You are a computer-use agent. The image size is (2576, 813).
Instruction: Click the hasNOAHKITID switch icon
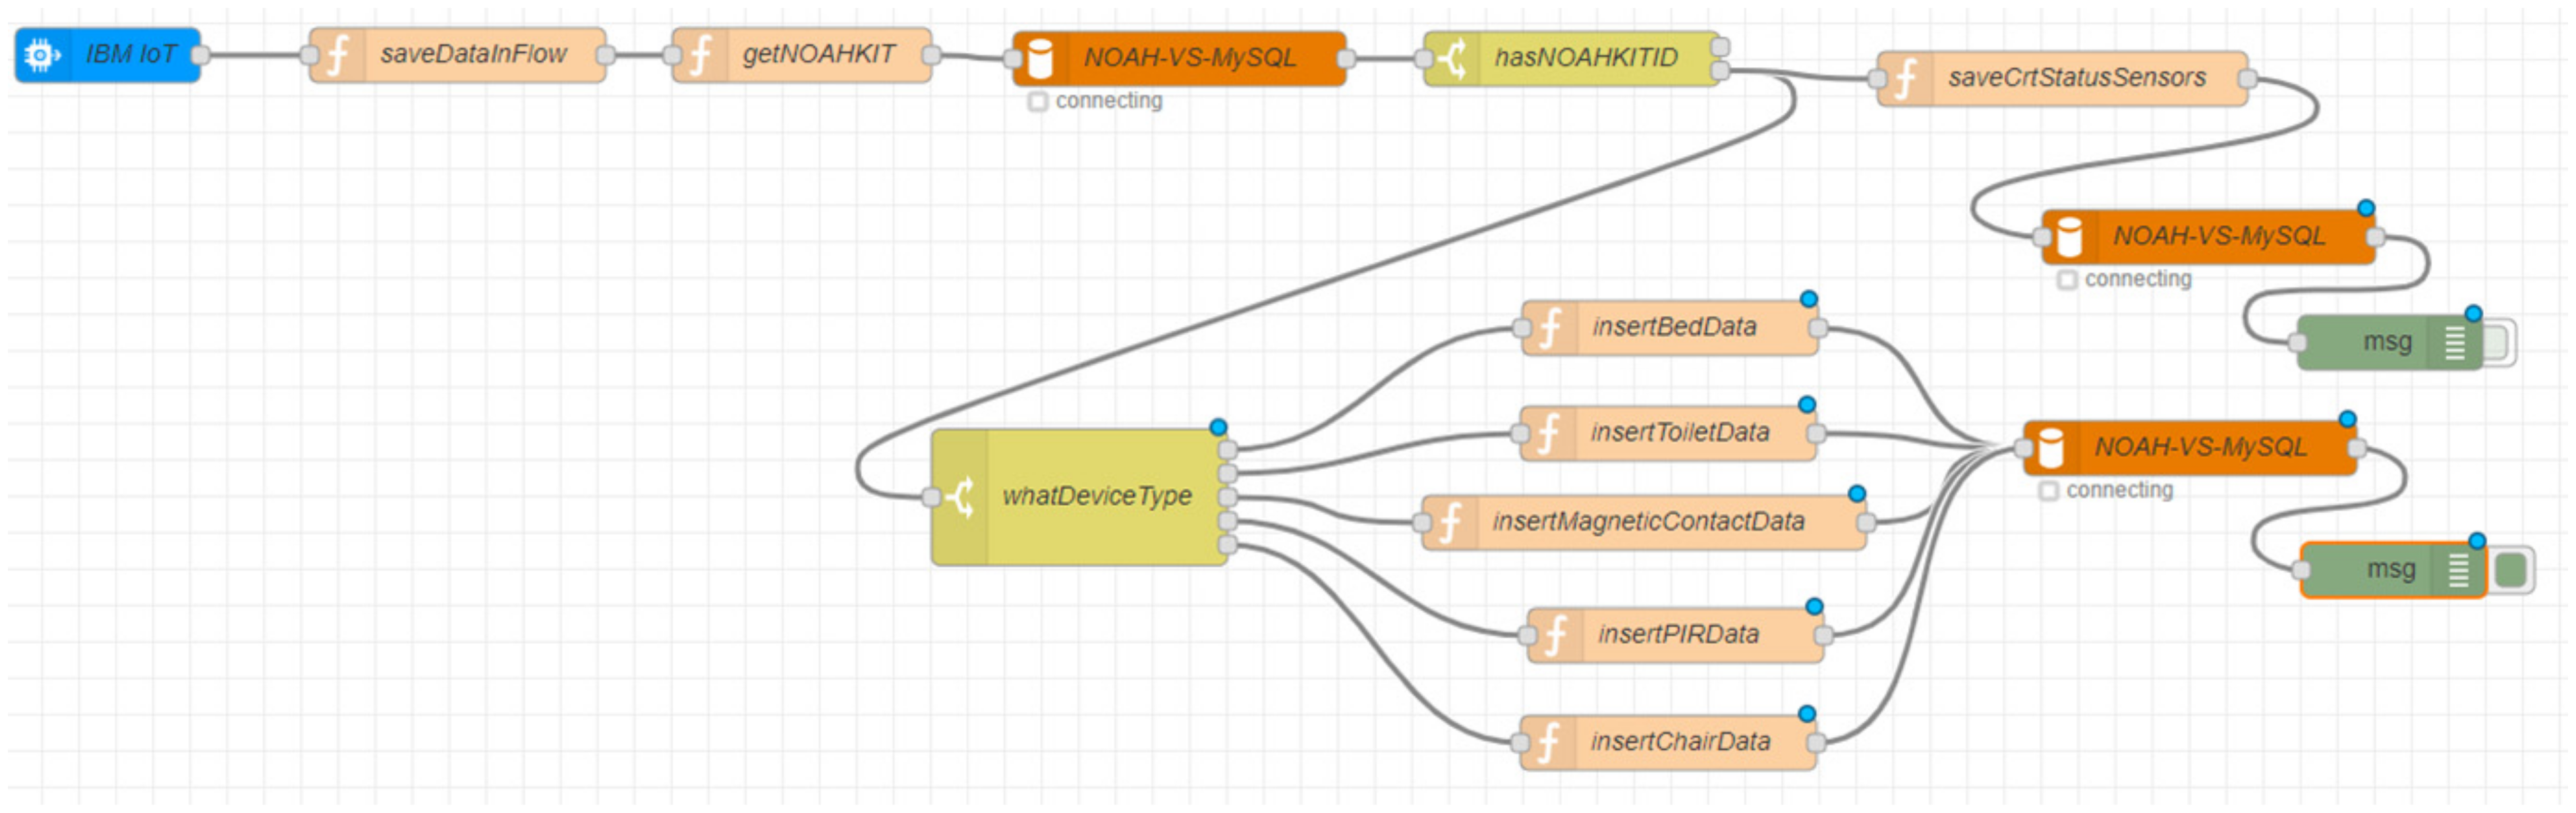1452,58
